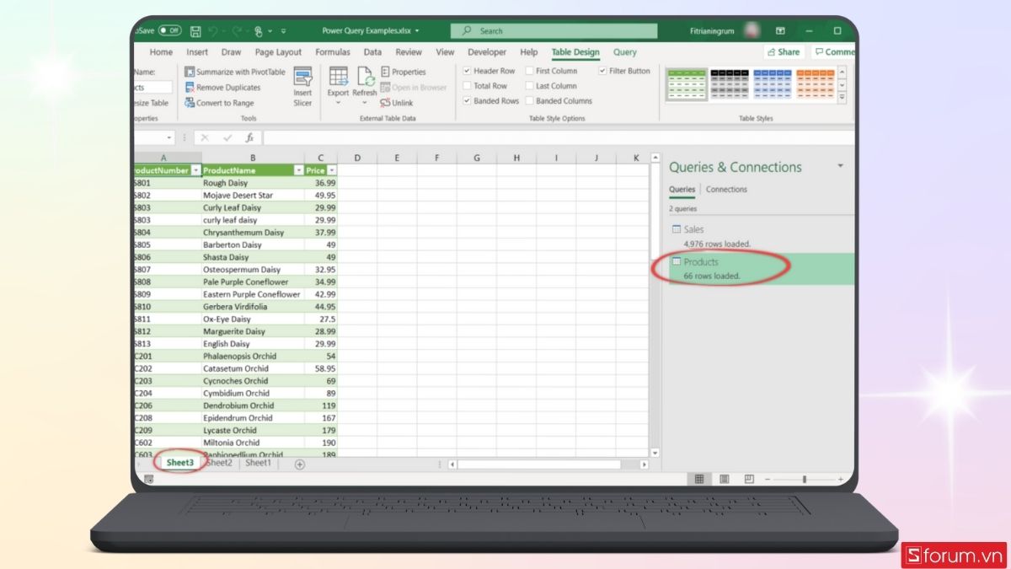Enable the Total Row checkbox
The image size is (1011, 569).
[468, 86]
